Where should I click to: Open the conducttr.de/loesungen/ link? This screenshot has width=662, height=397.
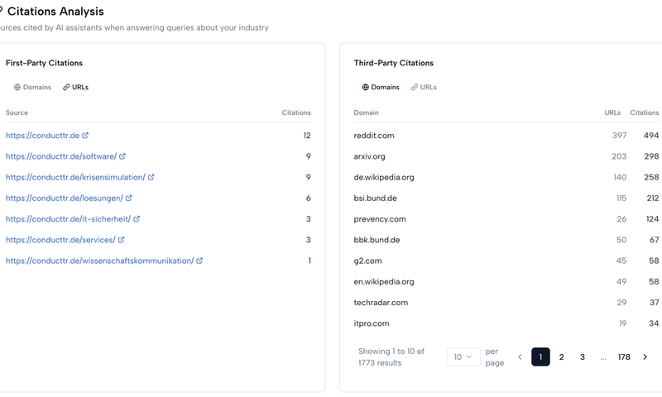coord(65,198)
